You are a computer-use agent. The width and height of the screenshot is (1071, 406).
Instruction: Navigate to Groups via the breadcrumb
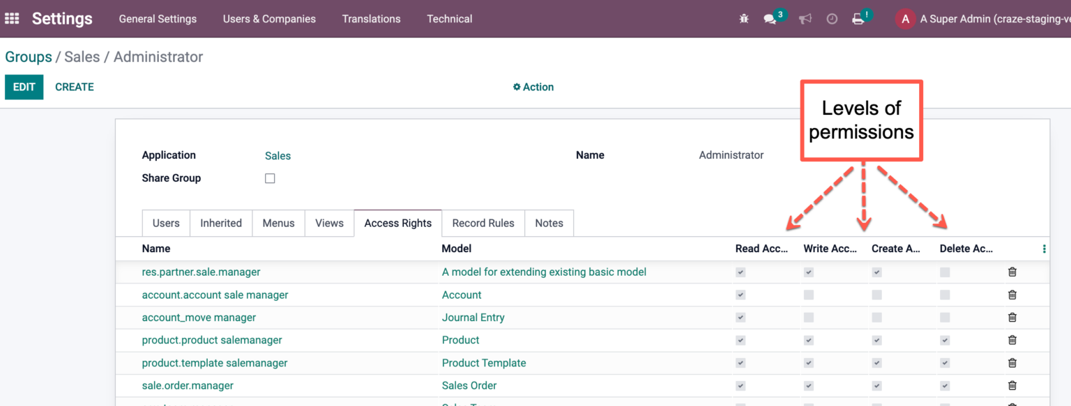(x=28, y=56)
